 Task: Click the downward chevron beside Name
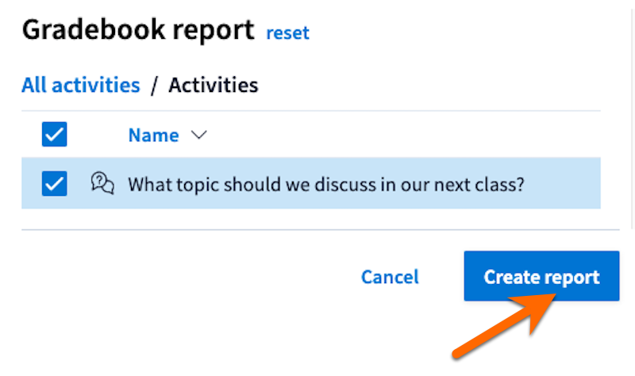199,135
